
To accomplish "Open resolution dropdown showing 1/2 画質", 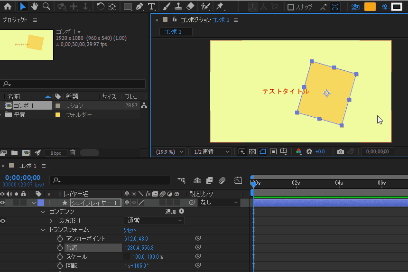I will click(x=212, y=152).
